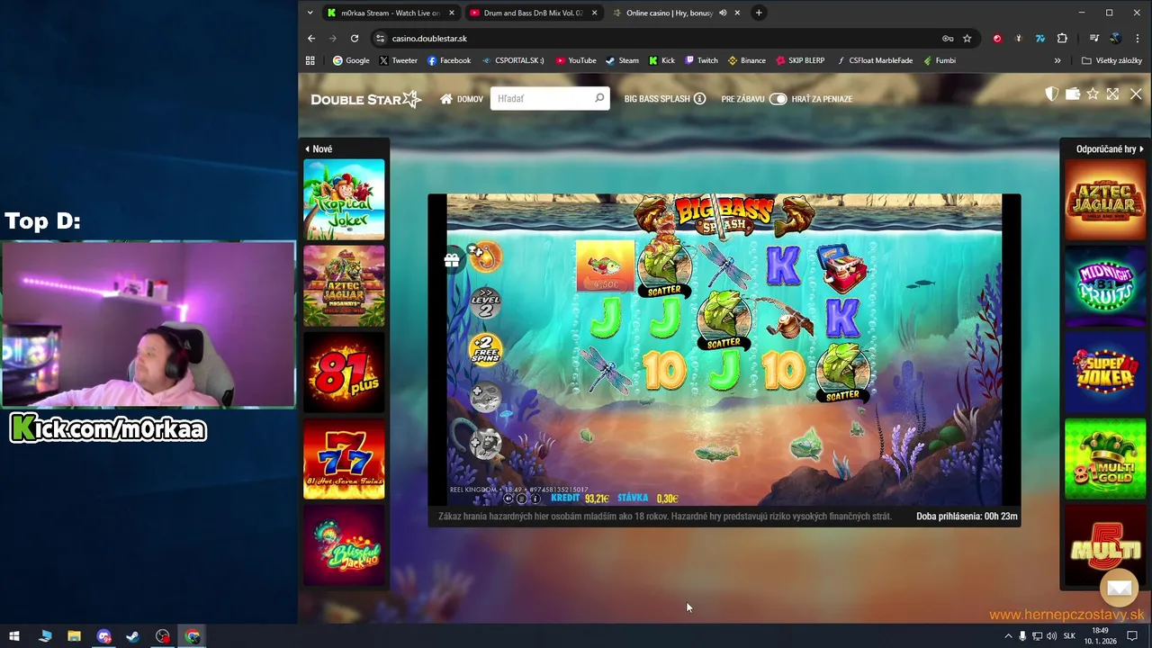Toggle Pre zábavu / Hrať za peniaze switch
Screen dimensions: 1152x648
778,99
